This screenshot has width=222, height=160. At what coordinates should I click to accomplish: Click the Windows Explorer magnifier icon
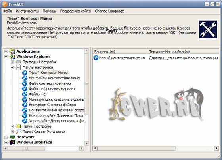(12, 56)
